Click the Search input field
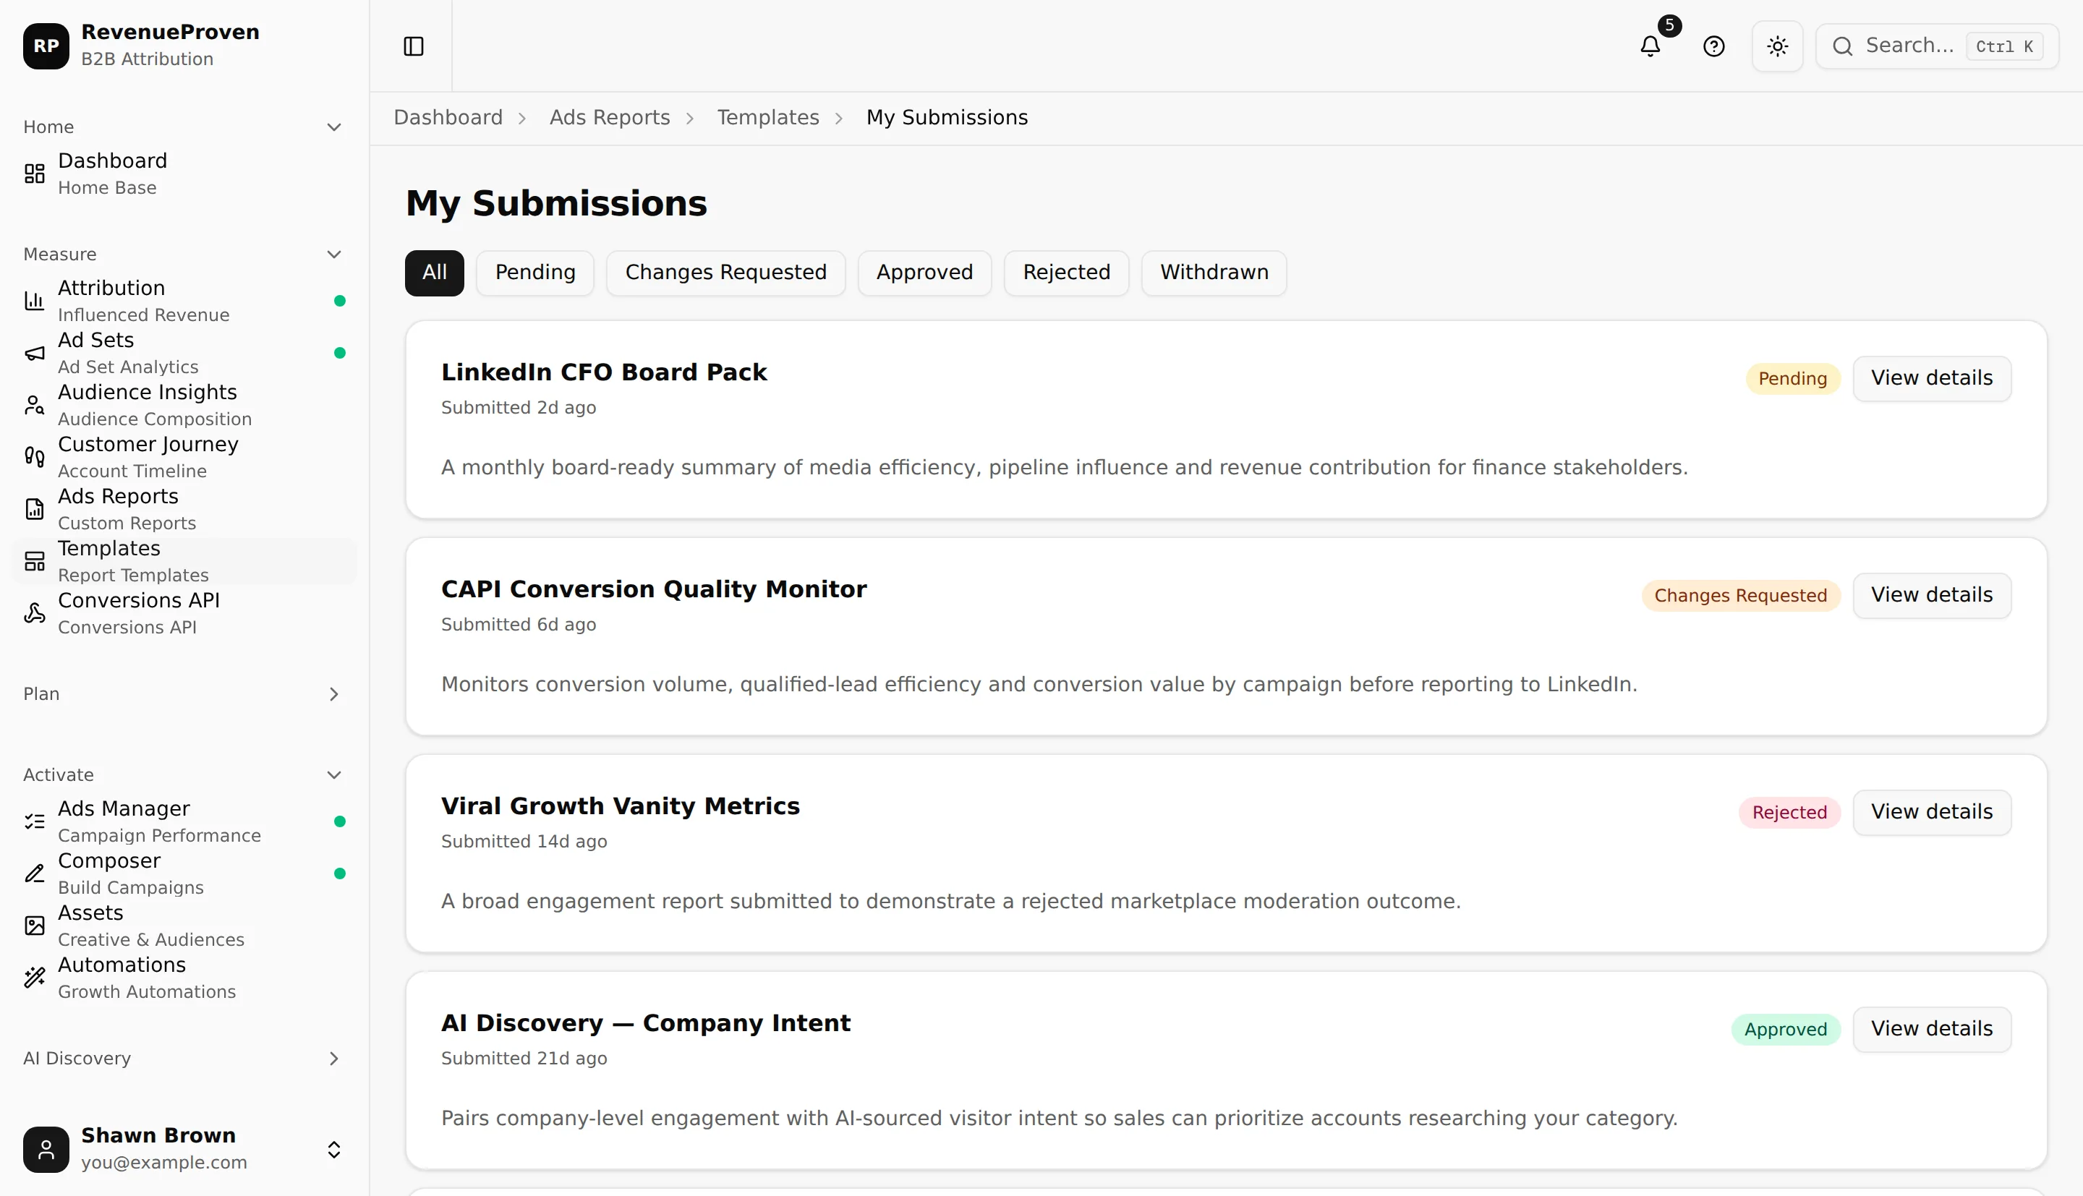Image resolution: width=2083 pixels, height=1196 pixels. click(1937, 46)
